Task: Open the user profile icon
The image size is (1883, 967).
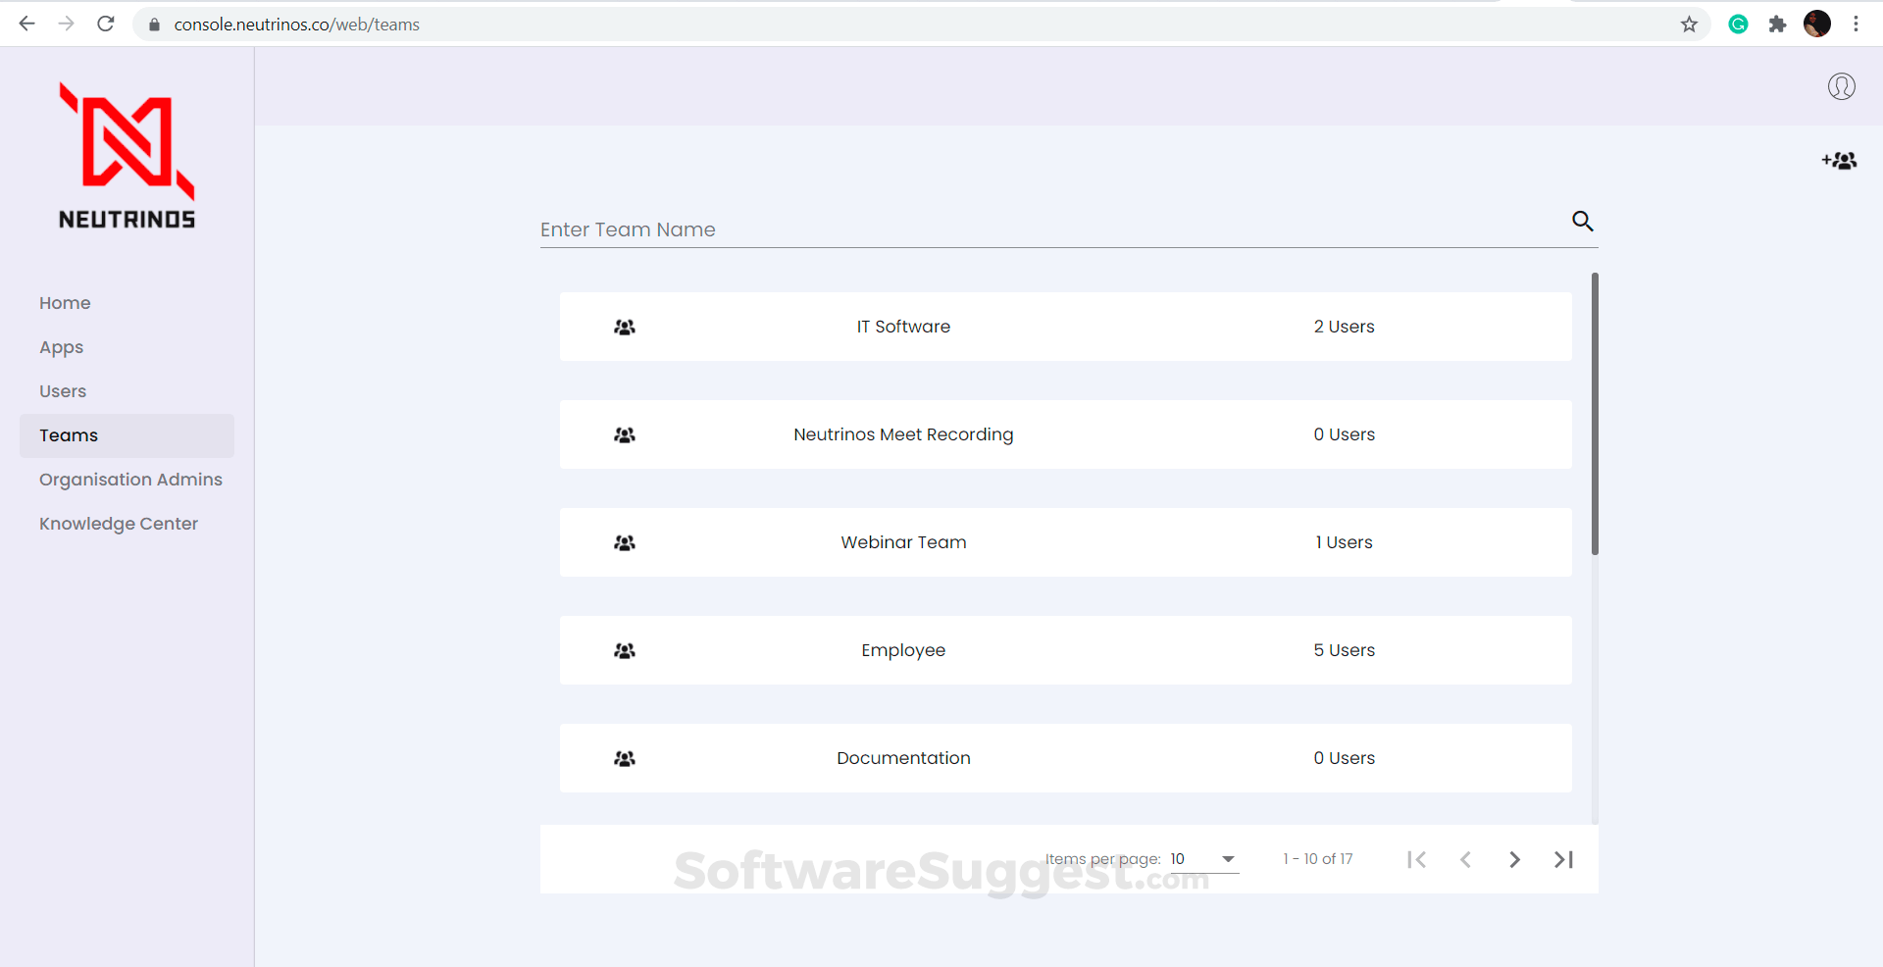Action: coord(1841,86)
